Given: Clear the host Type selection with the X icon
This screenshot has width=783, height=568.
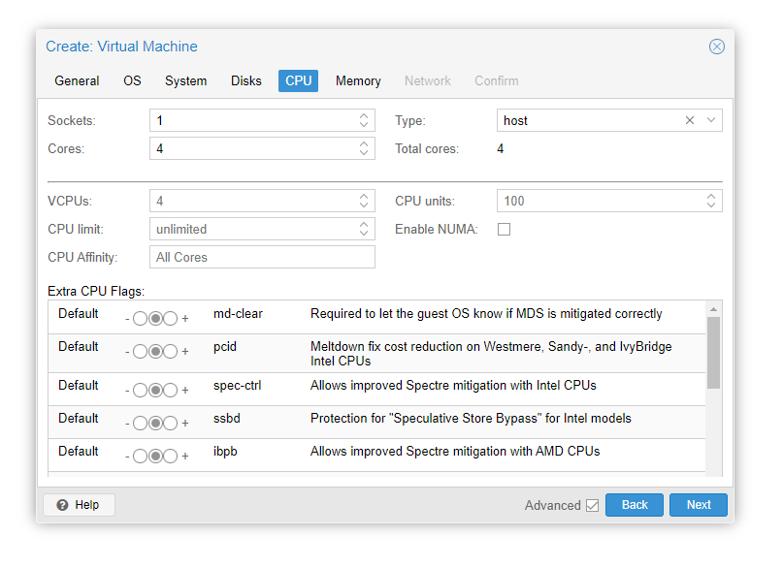Looking at the screenshot, I should (689, 120).
